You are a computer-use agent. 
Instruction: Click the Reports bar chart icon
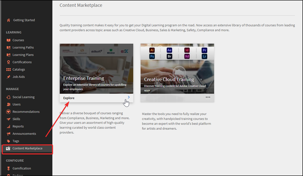tap(9, 126)
